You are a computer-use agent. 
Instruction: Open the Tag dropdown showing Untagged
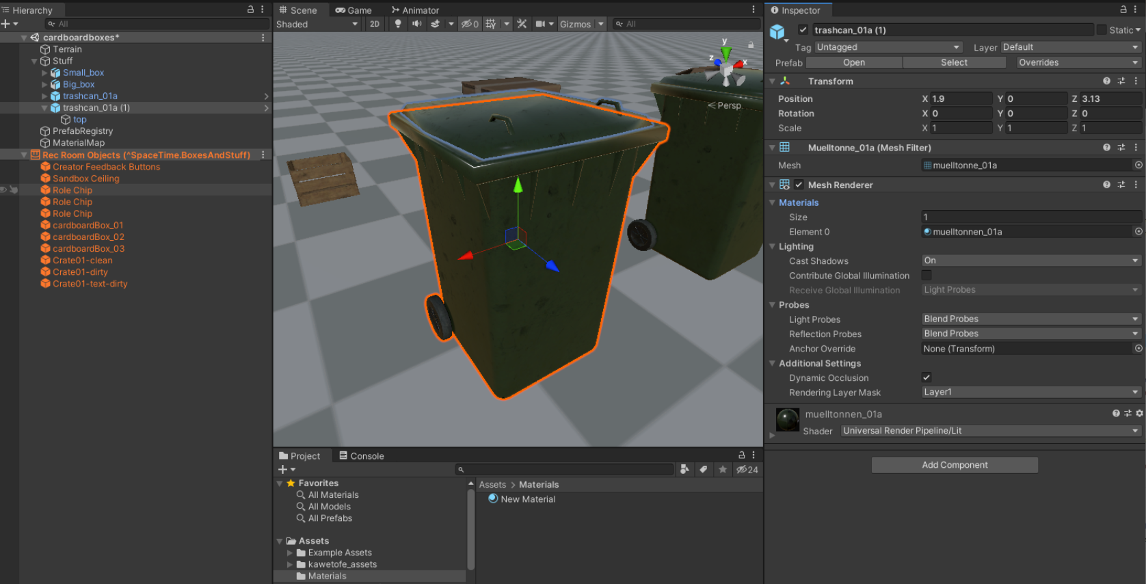point(888,47)
